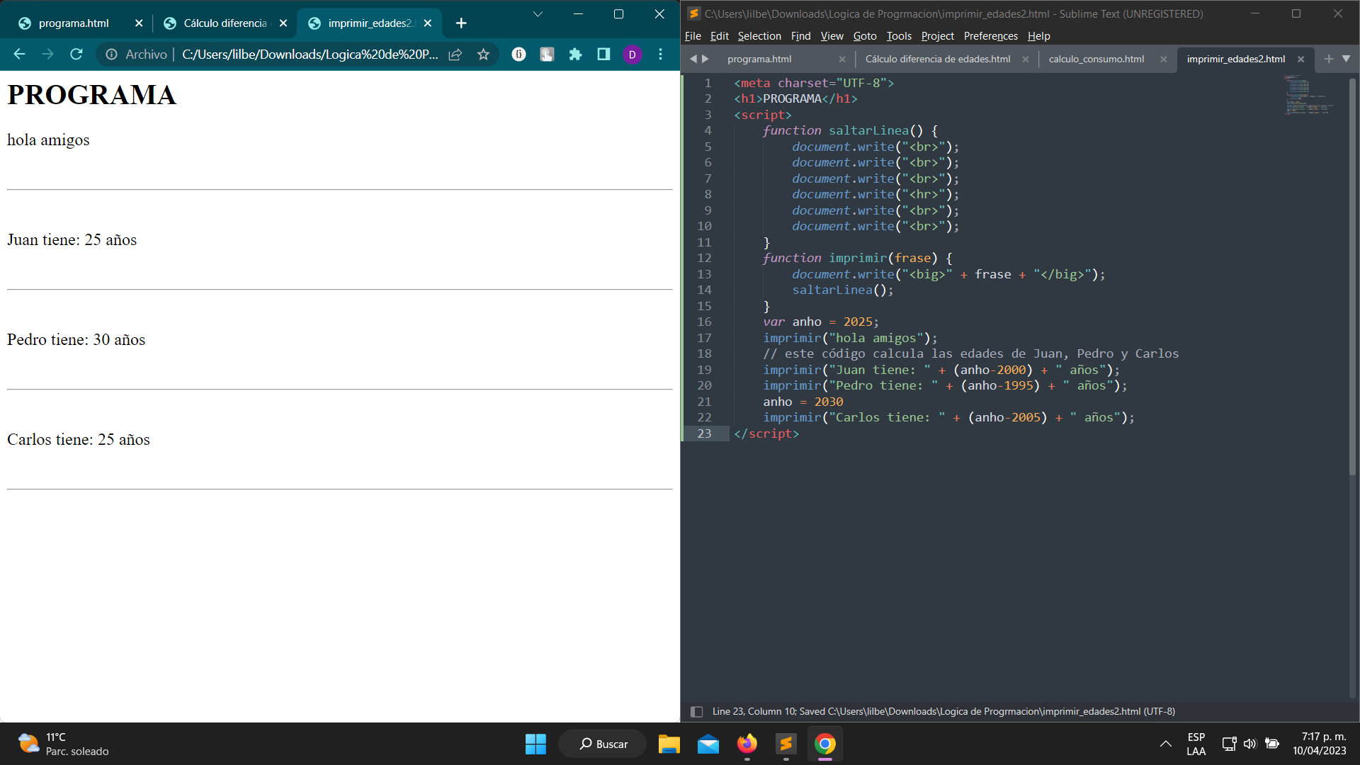Open Chrome taskbar icon
The width and height of the screenshot is (1360, 765).
(824, 744)
